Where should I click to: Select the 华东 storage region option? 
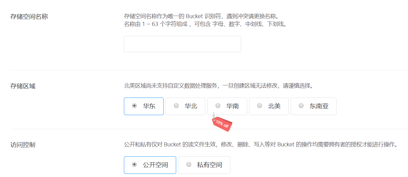pyautogui.click(x=144, y=106)
